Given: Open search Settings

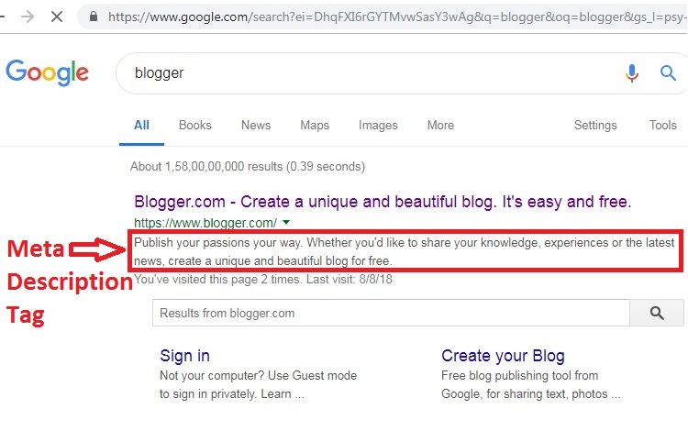Looking at the screenshot, I should click(595, 126).
